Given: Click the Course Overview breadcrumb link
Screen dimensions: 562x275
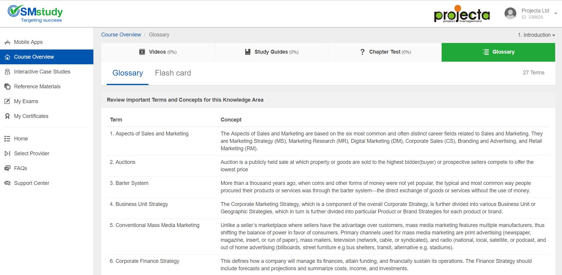Looking at the screenshot, I should pos(121,35).
